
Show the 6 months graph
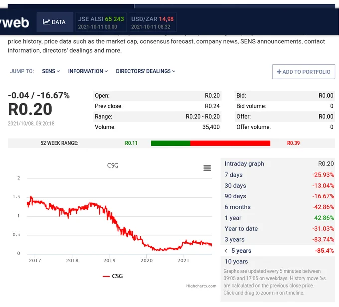coord(278,207)
